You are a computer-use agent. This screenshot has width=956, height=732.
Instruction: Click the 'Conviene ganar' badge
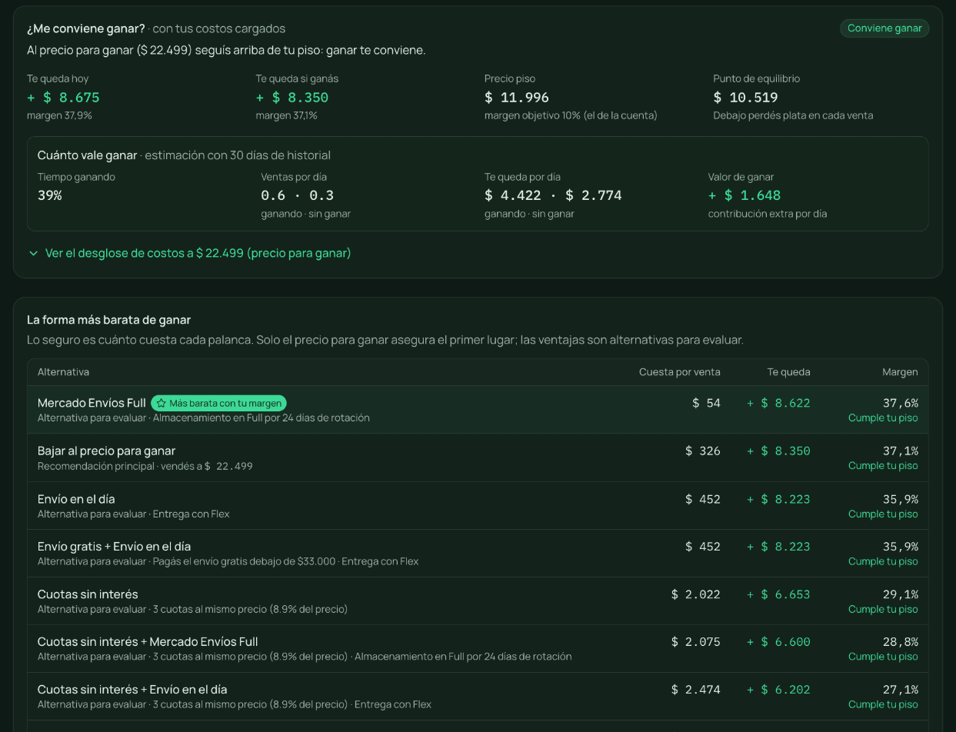(884, 28)
